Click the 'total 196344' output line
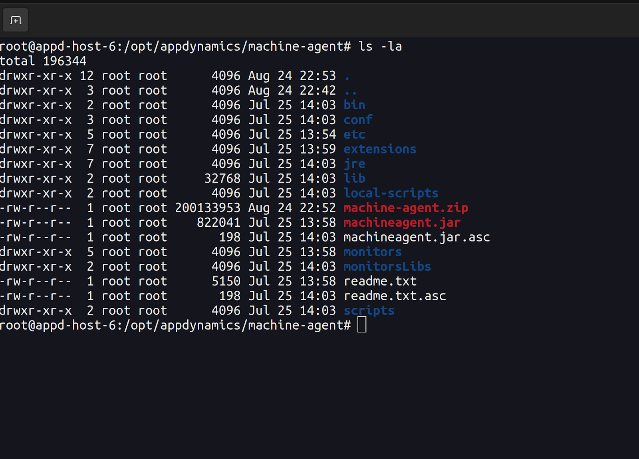 click(43, 61)
